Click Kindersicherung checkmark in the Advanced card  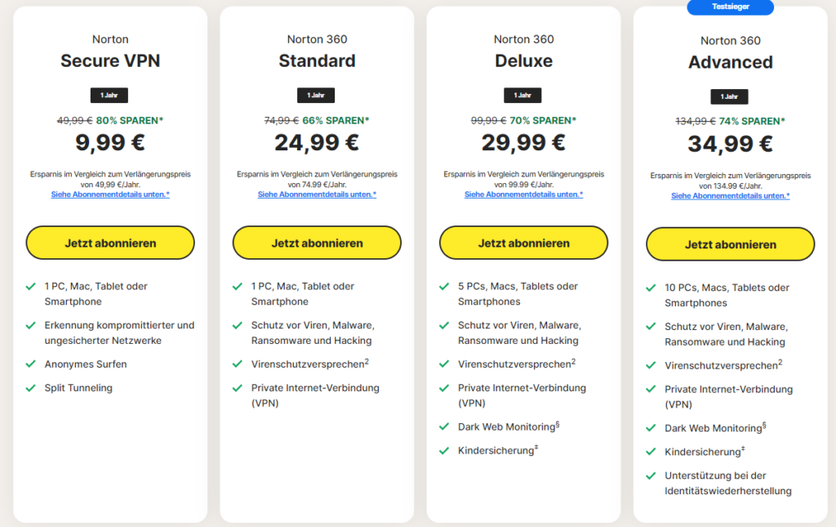coord(651,452)
